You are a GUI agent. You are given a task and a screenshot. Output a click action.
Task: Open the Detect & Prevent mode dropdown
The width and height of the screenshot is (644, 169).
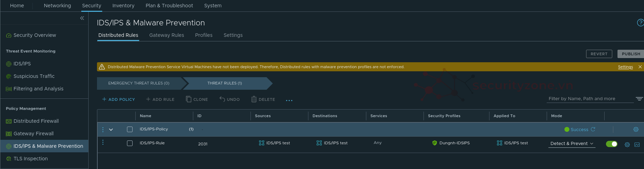pyautogui.click(x=572, y=144)
